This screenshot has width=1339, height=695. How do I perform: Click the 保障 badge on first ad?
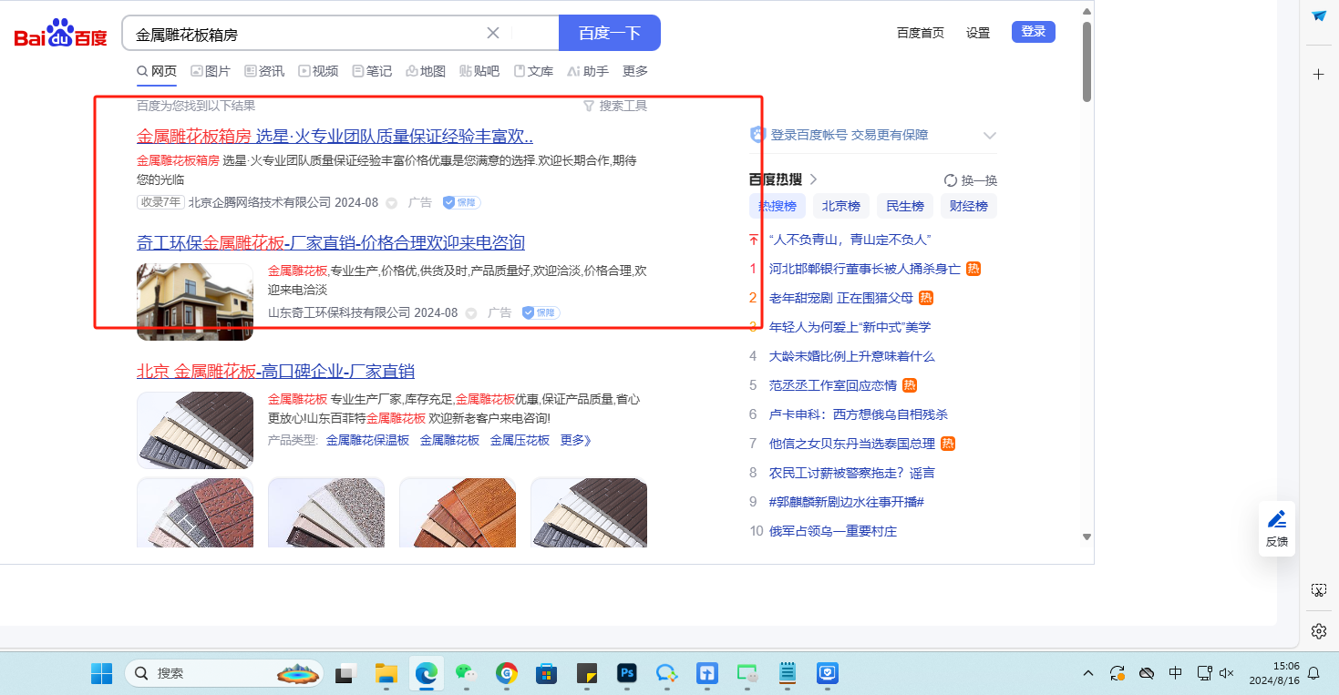(x=461, y=202)
